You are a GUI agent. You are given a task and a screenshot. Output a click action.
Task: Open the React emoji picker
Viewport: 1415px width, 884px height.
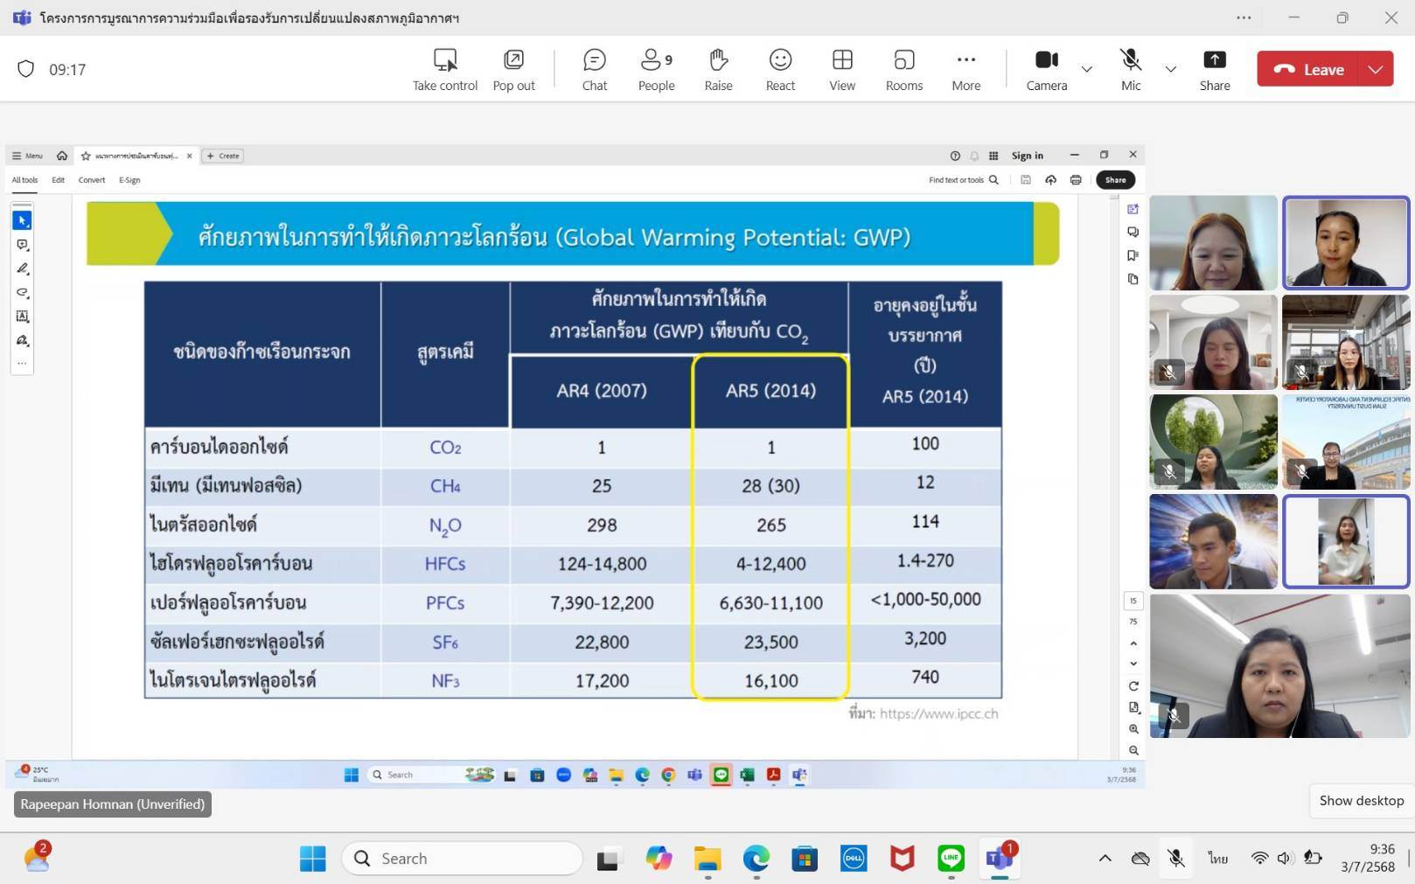pyautogui.click(x=780, y=69)
